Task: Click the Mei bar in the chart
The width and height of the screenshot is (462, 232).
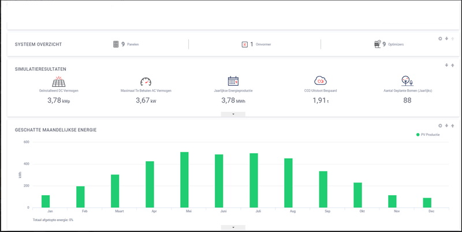Action: (184, 180)
